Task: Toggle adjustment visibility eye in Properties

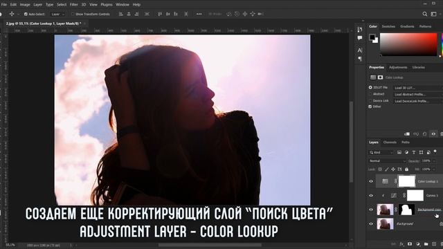Action: coord(433,134)
